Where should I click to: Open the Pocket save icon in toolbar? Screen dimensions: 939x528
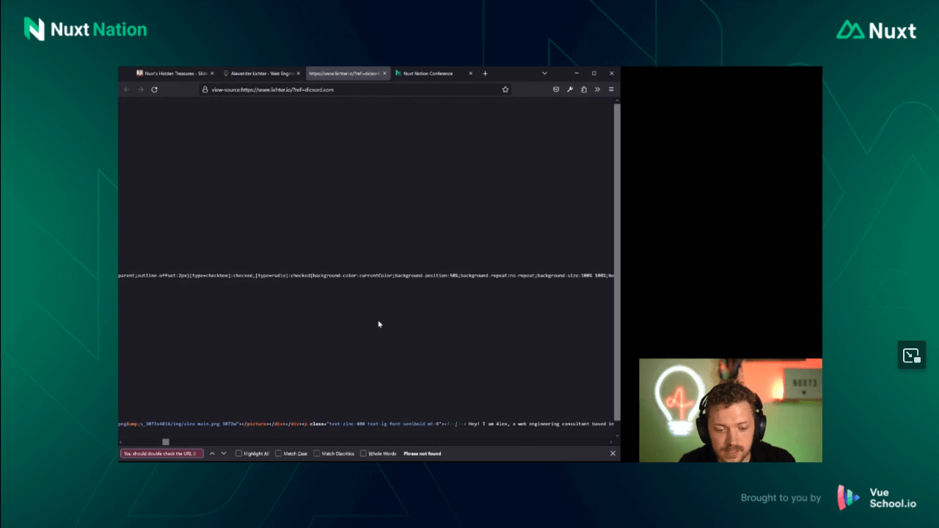point(556,89)
